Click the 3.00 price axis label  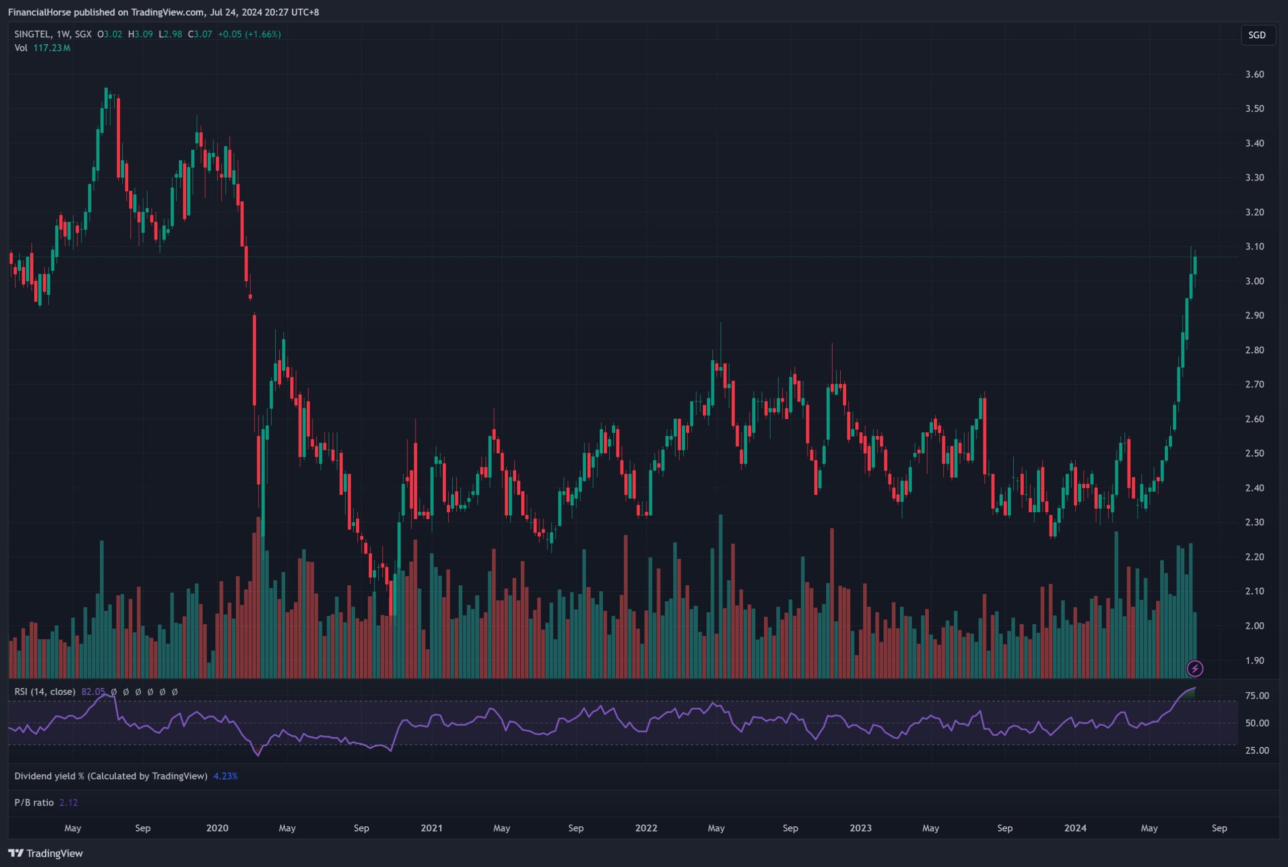1254,281
